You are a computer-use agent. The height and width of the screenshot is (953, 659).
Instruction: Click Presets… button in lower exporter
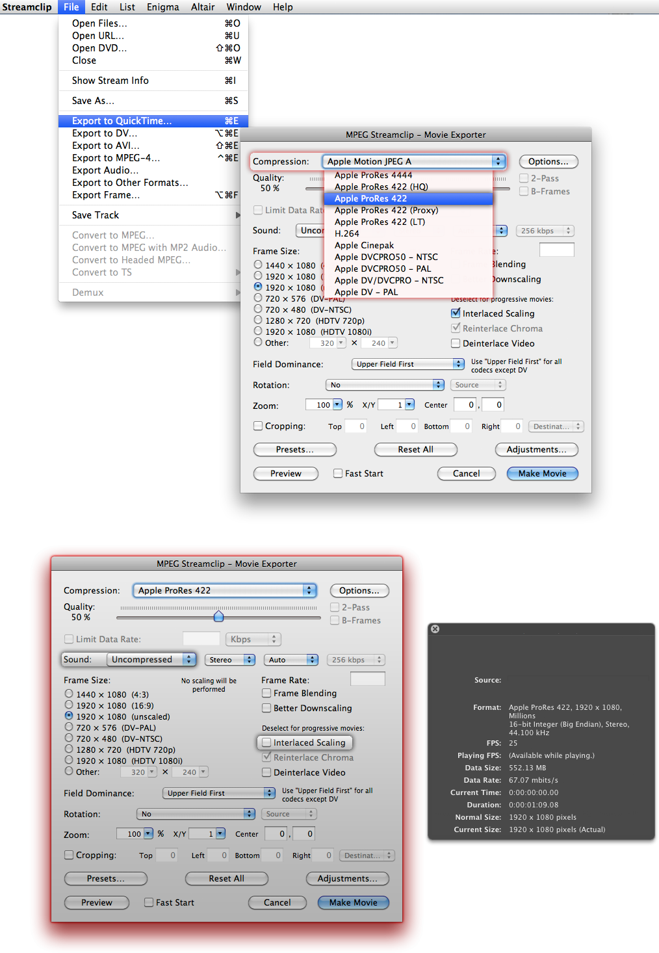pos(106,878)
